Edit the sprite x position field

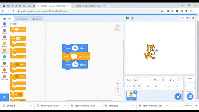163,80
